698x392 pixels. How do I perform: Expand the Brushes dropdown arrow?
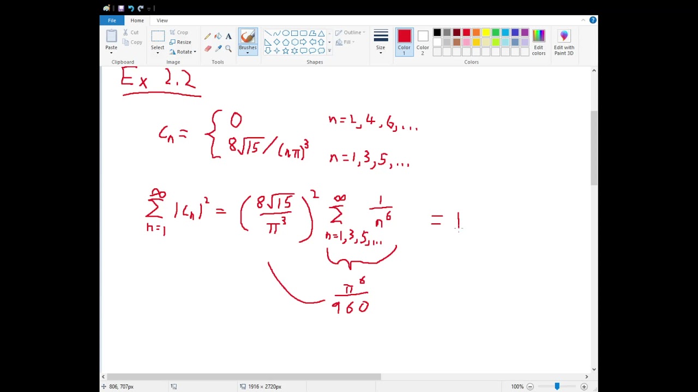(x=248, y=53)
